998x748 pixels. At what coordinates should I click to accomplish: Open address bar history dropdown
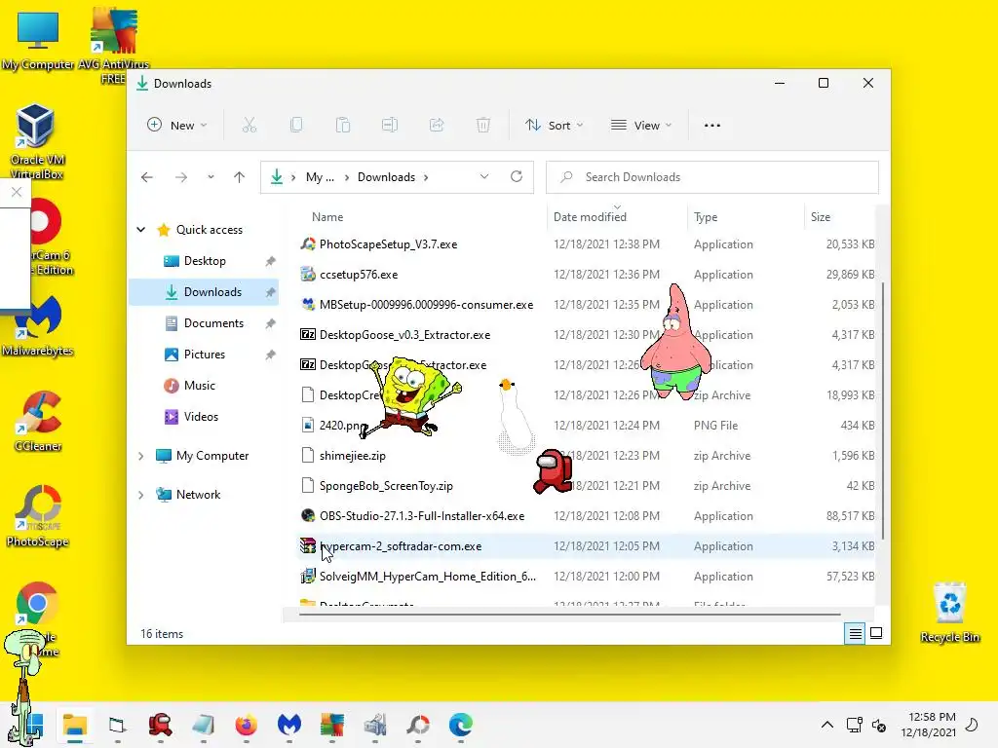pyautogui.click(x=484, y=177)
